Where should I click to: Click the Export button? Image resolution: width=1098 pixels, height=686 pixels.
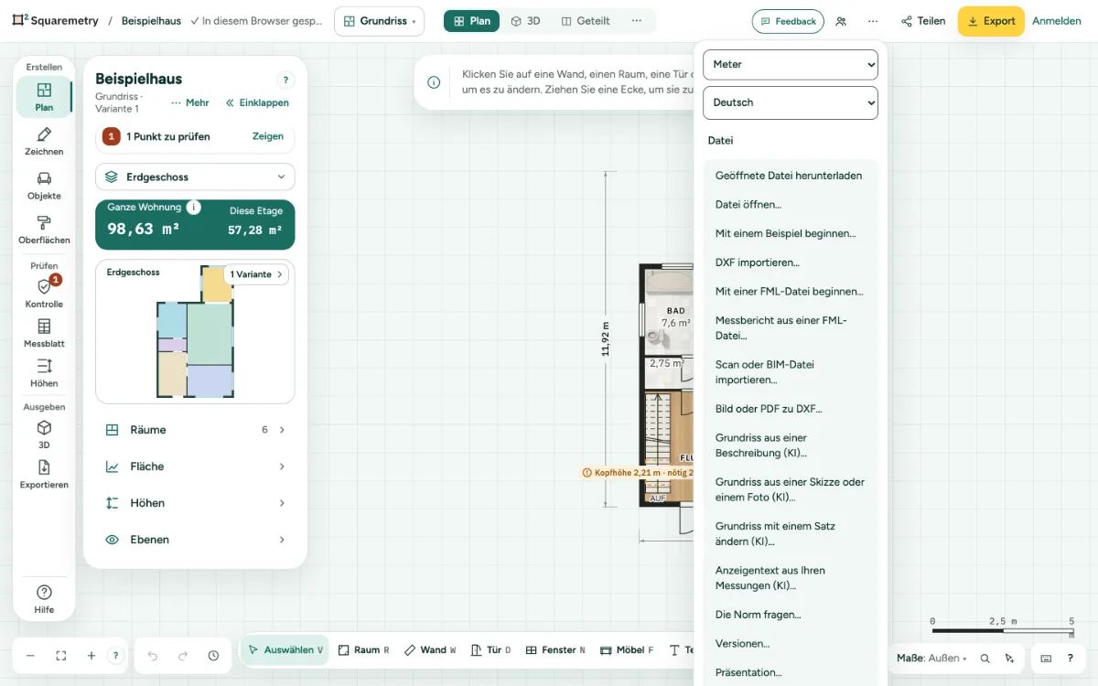[991, 21]
